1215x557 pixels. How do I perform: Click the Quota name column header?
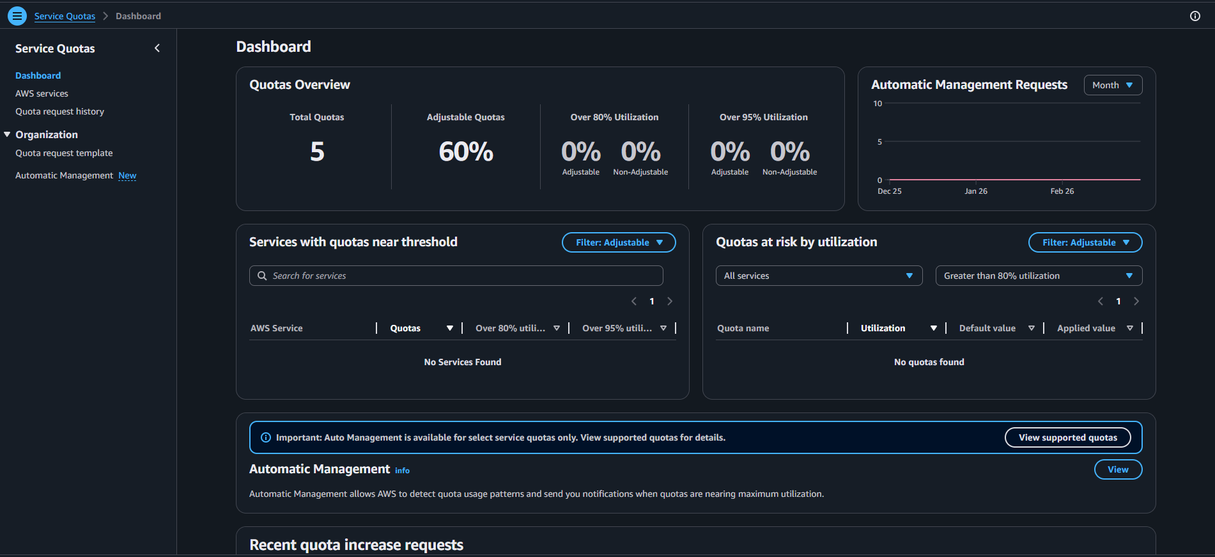pyautogui.click(x=743, y=328)
